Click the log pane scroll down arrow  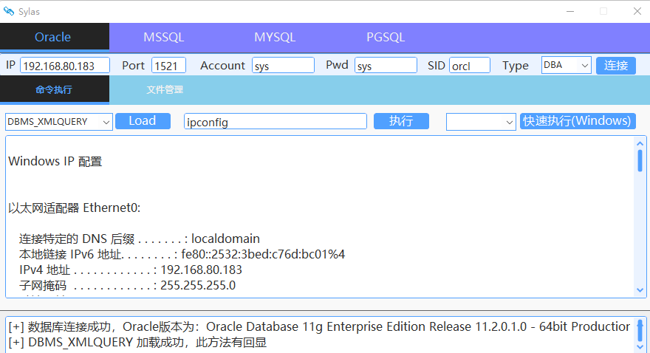click(x=640, y=347)
